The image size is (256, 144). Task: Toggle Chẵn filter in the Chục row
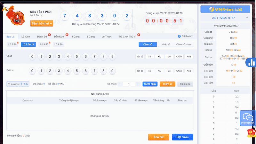tap(179, 57)
